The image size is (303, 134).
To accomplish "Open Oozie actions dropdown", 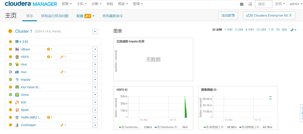I will pyautogui.click(x=95, y=95).
